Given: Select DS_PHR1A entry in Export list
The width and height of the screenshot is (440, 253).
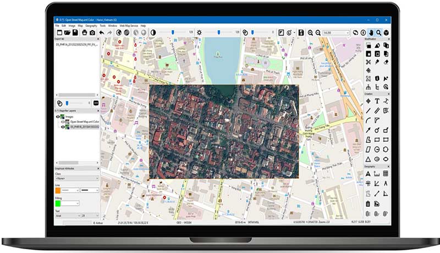Looking at the screenshot, I should 76,45.
